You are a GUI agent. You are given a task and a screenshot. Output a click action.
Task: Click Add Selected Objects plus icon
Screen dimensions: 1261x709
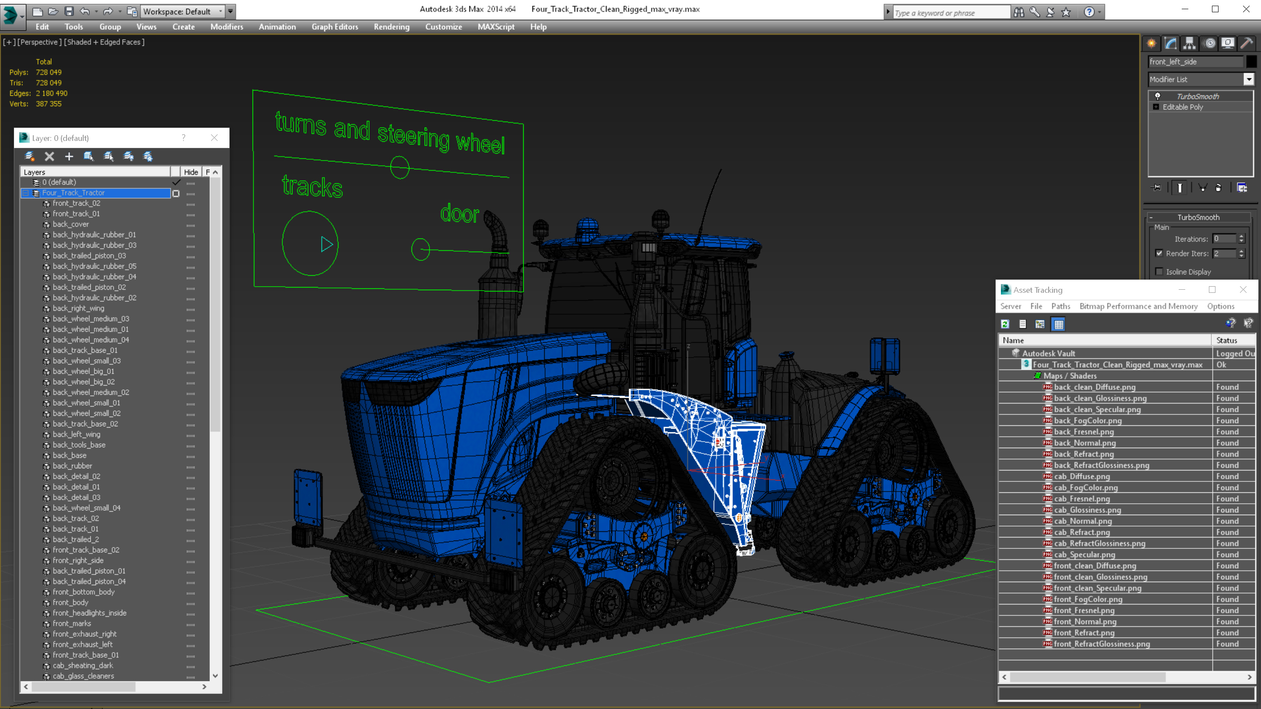(x=69, y=156)
